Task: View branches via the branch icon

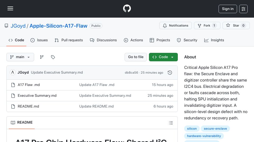Action: tap(42, 57)
